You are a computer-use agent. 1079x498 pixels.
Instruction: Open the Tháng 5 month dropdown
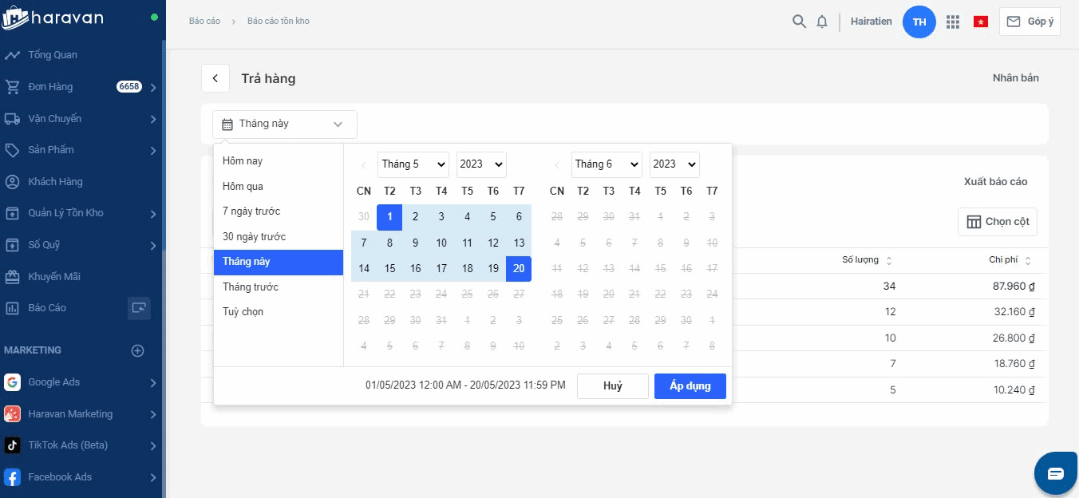[x=413, y=164]
